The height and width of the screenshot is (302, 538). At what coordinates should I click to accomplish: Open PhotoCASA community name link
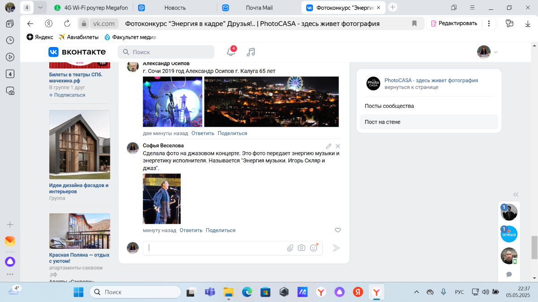click(431, 81)
